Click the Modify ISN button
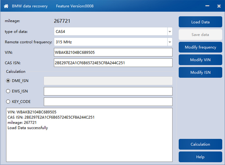Screen dimensions: 225x165 pos(200,72)
